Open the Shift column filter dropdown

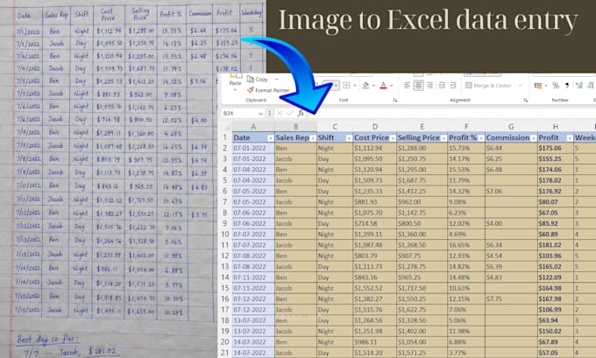(349, 138)
